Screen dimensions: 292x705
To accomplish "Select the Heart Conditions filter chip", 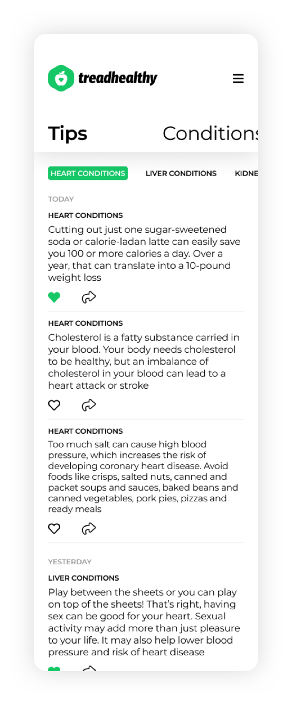I will pos(88,173).
